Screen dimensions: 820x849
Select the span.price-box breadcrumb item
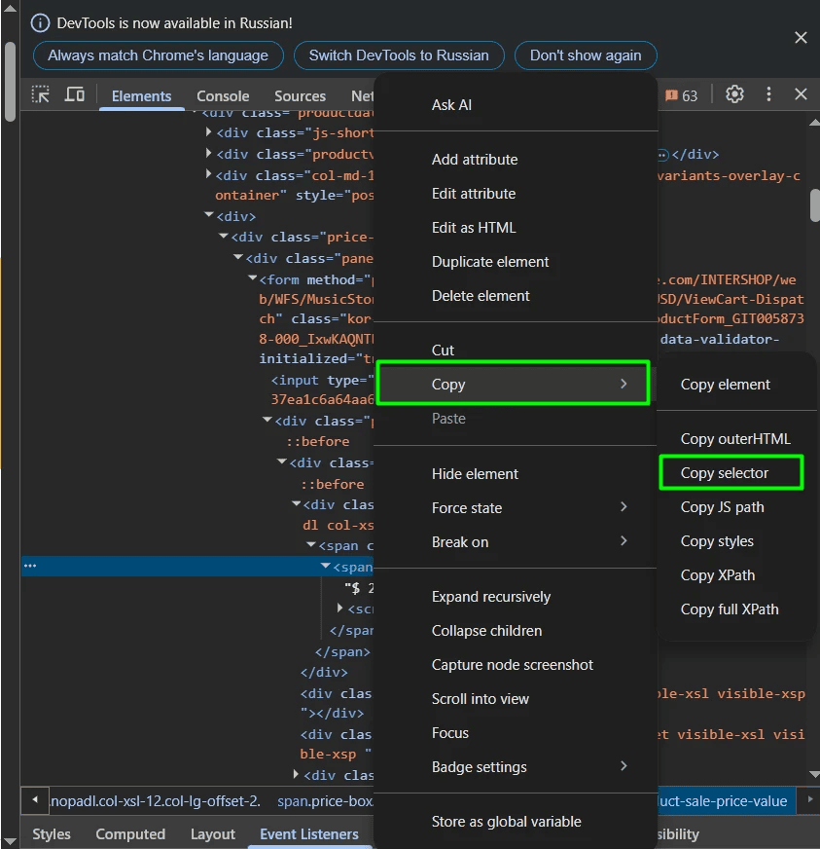pyautogui.click(x=326, y=800)
